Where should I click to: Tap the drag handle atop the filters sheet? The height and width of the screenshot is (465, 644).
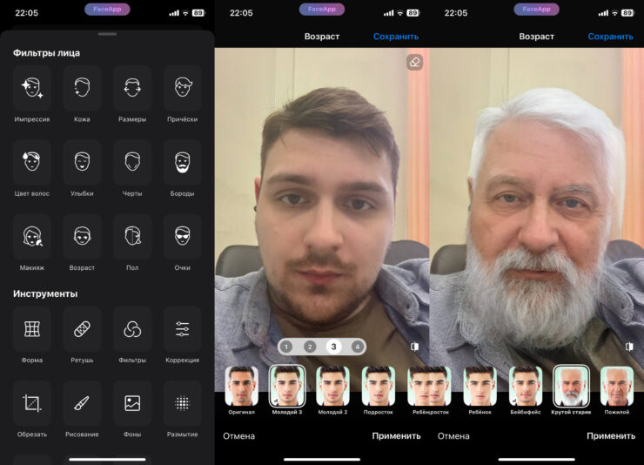point(107,34)
